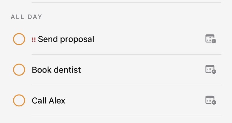Select the Call Alex reminder text
Image resolution: width=232 pixels, height=123 pixels.
point(48,101)
